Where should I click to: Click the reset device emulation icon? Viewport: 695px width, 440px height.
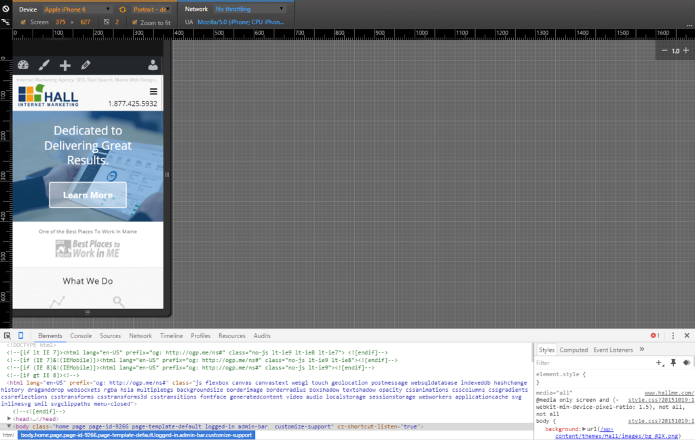pos(5,8)
